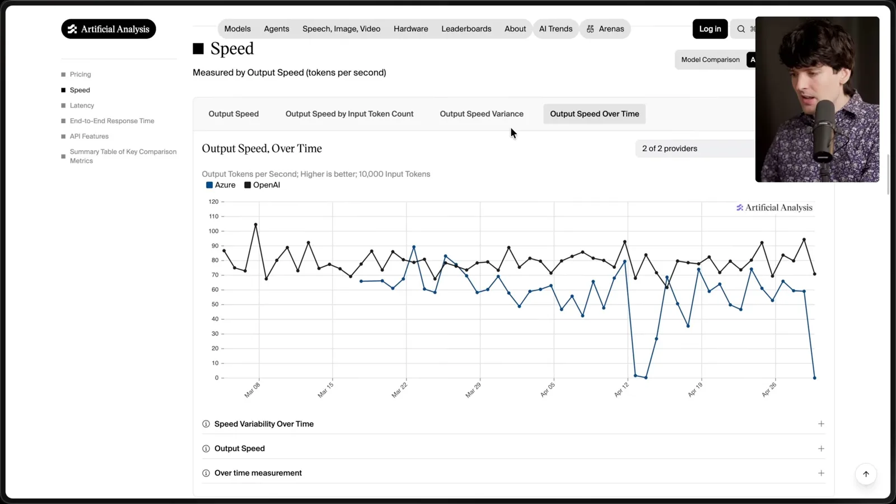Expand Speed Variability Over Time plus icon
This screenshot has height=504, width=896.
click(x=821, y=424)
